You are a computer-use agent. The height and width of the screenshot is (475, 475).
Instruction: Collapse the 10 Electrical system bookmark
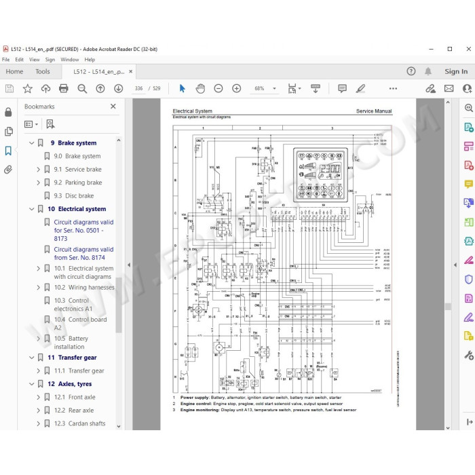pyautogui.click(x=31, y=209)
